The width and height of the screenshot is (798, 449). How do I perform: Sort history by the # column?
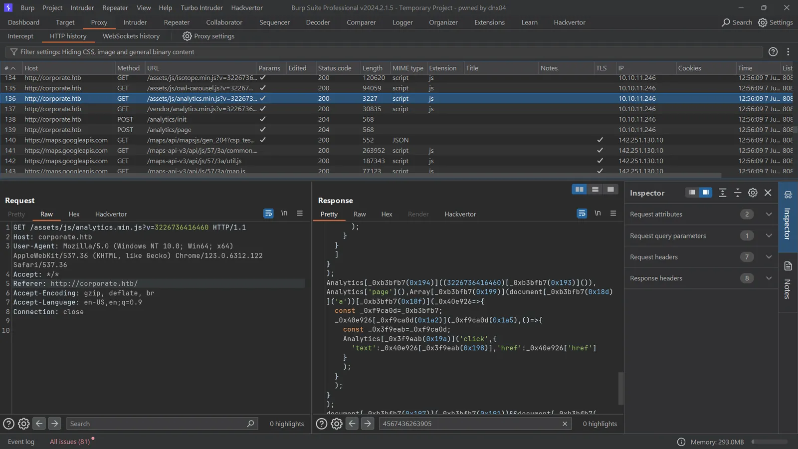pyautogui.click(x=10, y=68)
